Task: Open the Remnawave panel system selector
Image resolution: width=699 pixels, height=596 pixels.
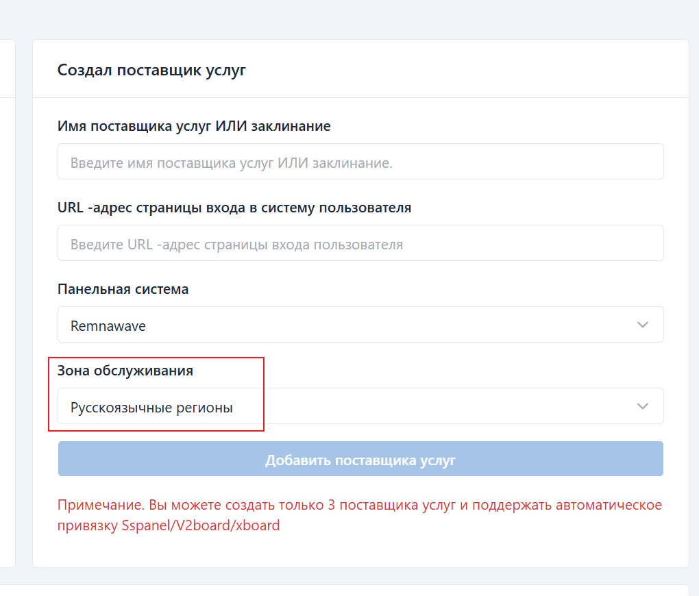Action: pos(361,324)
